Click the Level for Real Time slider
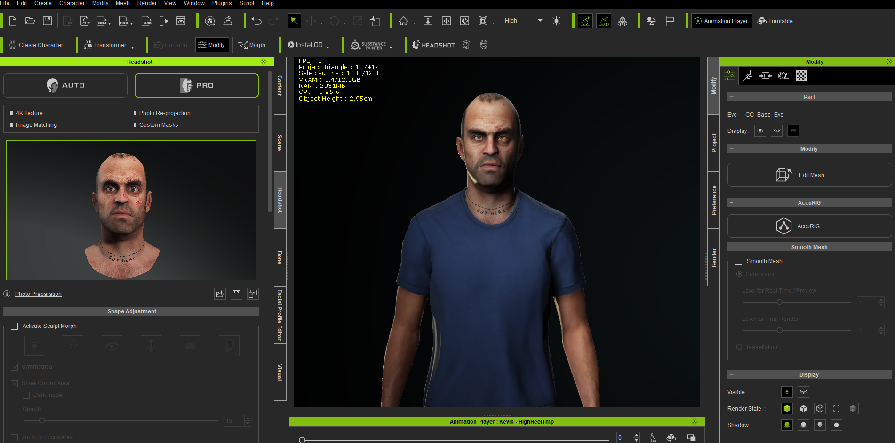The height and width of the screenshot is (443, 895). 779,302
